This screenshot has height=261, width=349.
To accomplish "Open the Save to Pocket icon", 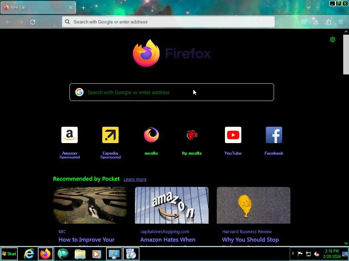I will coord(304,22).
